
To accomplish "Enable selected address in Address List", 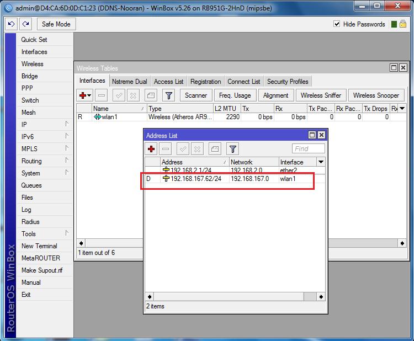I will click(x=183, y=149).
